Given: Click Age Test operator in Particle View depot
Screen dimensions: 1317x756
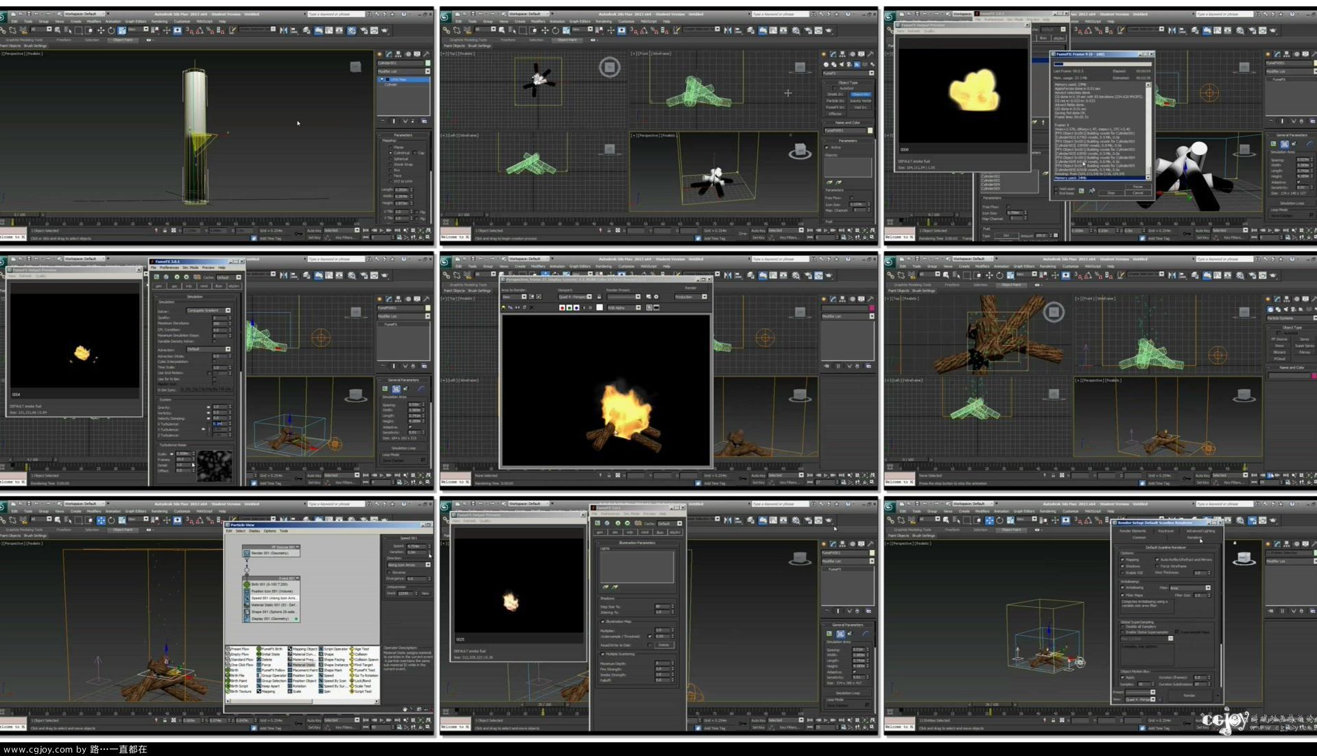Looking at the screenshot, I should pos(359,648).
